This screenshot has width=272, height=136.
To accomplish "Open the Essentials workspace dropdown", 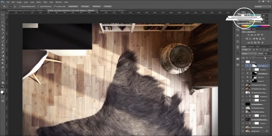I will pyautogui.click(x=263, y=7).
